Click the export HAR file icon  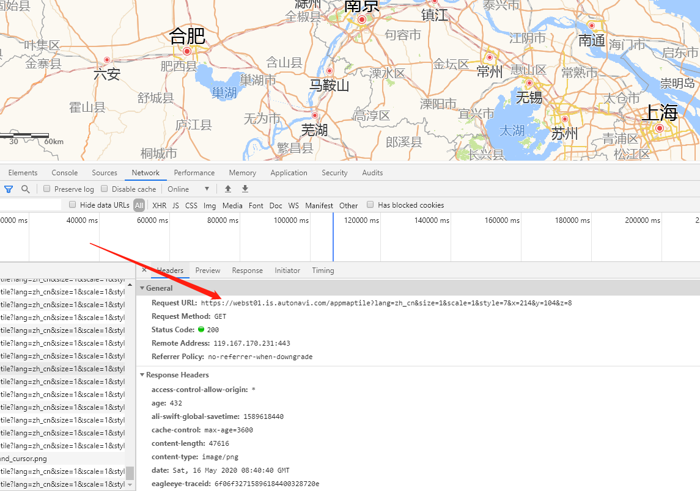coord(245,189)
